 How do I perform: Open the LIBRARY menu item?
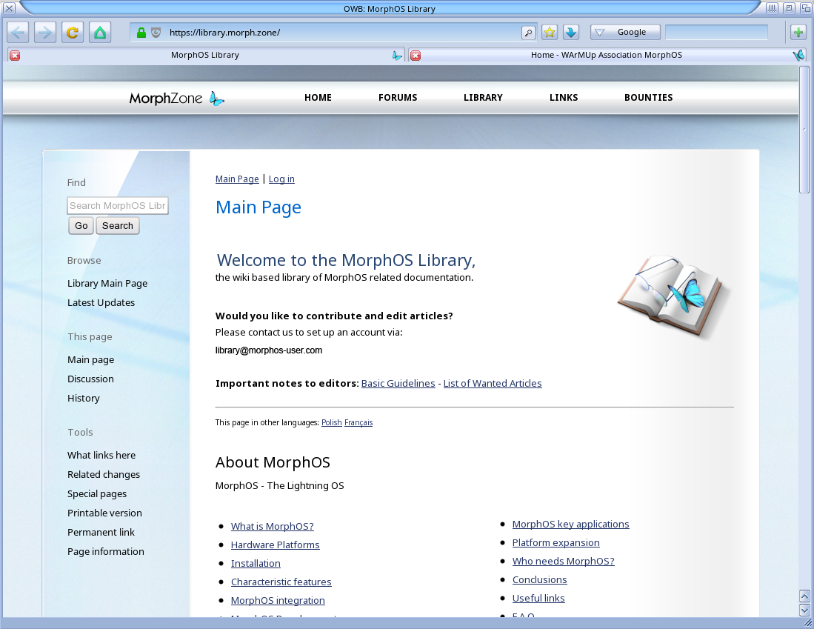click(x=483, y=98)
